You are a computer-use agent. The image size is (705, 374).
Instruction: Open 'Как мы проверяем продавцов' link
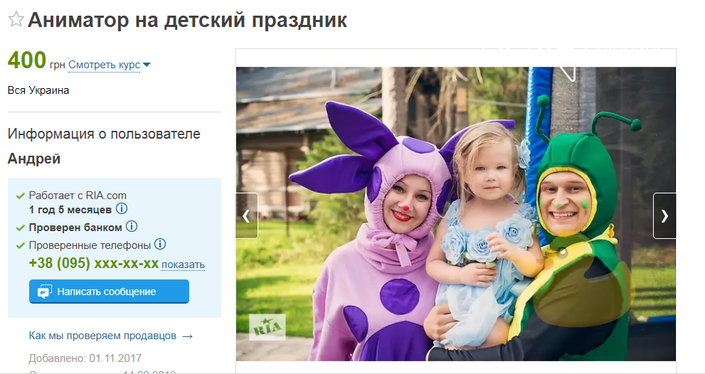tap(102, 336)
